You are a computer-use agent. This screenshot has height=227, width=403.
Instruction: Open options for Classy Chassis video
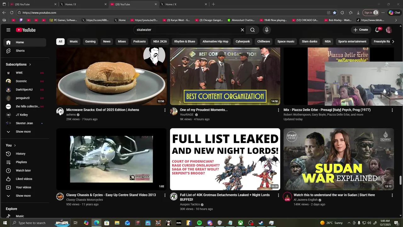pyautogui.click(x=165, y=195)
